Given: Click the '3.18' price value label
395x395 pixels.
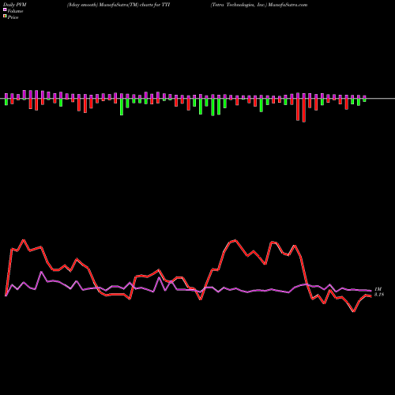Looking at the screenshot, I should (x=379, y=295).
